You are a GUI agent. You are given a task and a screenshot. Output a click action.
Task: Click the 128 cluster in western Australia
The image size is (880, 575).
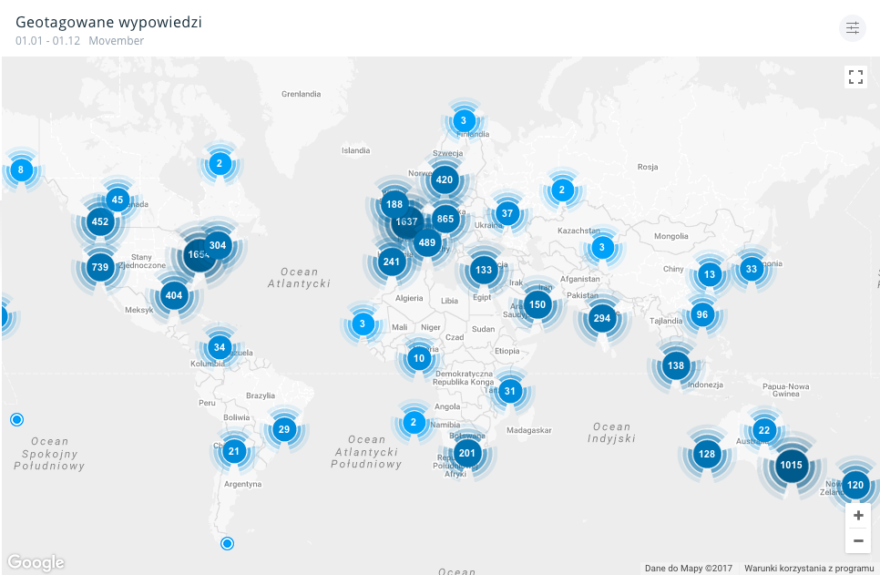[x=707, y=454]
